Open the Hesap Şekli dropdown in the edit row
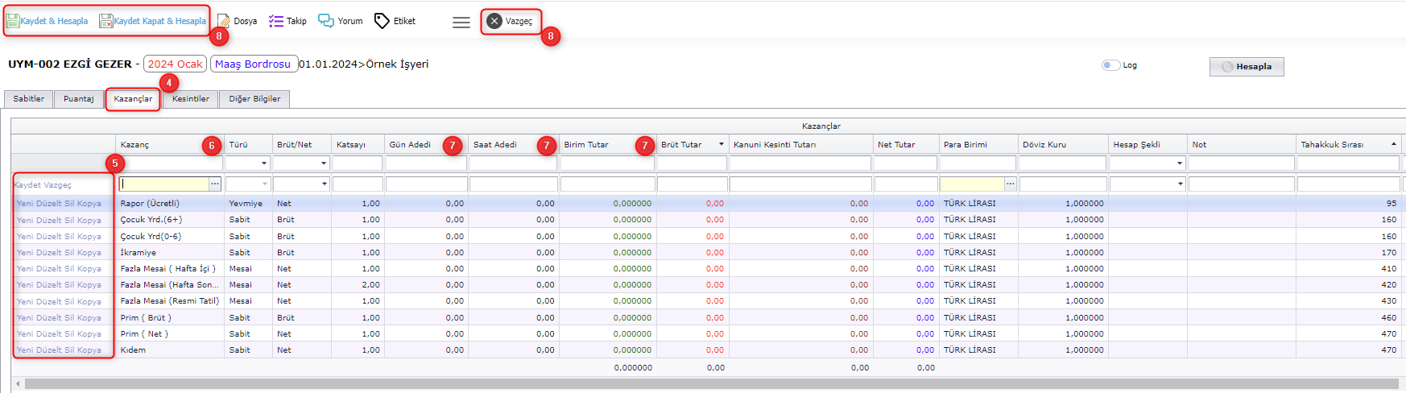Viewport: 1406px width, 393px height. coord(1180,184)
